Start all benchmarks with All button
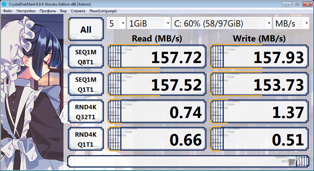The image size is (314, 171). tap(86, 29)
